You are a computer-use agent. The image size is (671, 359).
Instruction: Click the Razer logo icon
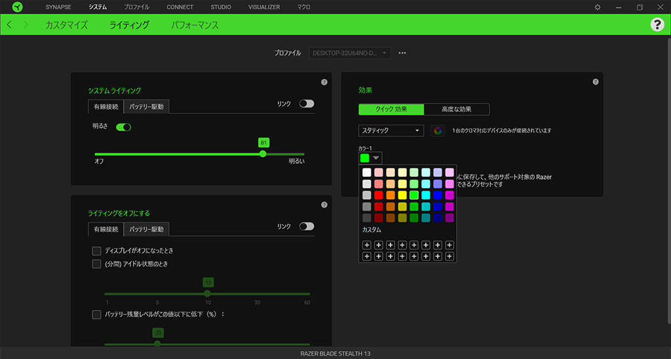pyautogui.click(x=16, y=7)
